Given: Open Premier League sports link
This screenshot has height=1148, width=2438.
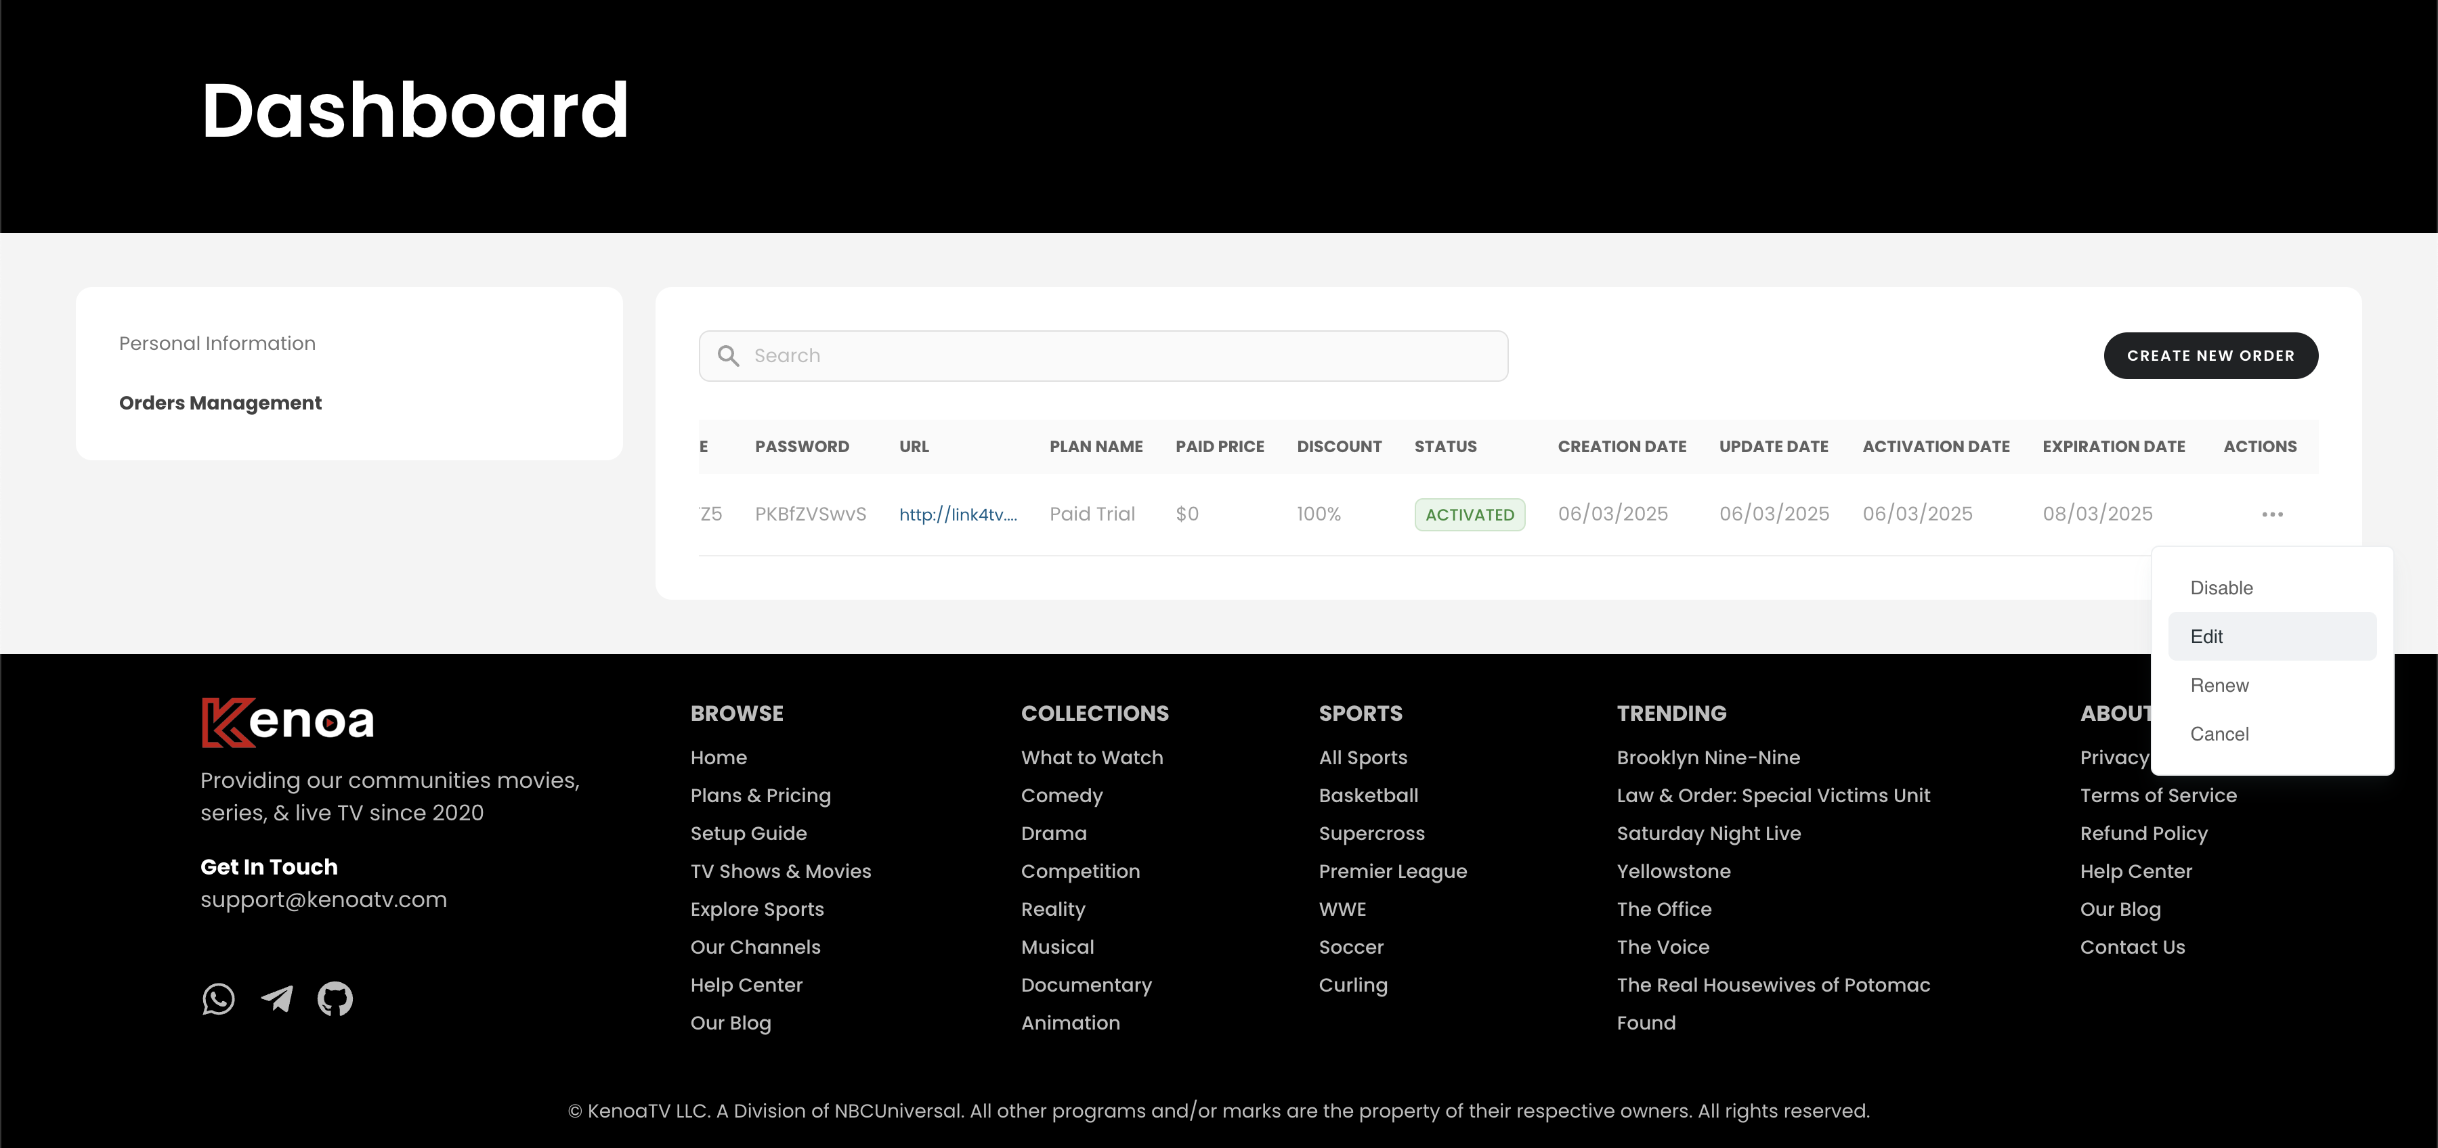Looking at the screenshot, I should click(x=1393, y=871).
